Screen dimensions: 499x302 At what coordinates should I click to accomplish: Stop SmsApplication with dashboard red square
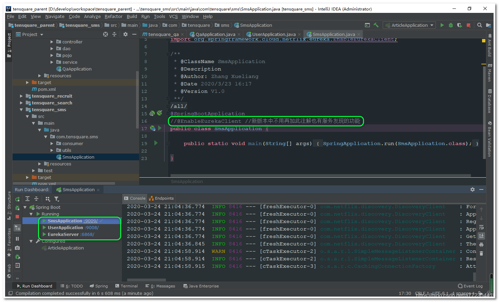pos(17,217)
